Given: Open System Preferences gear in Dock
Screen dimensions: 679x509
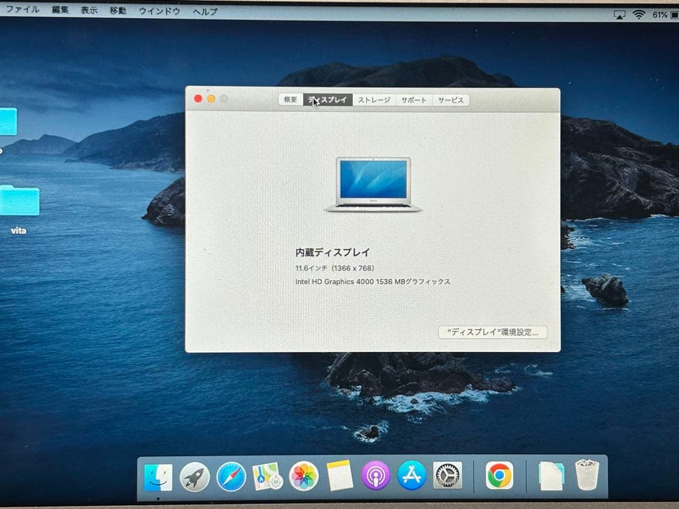Looking at the screenshot, I should tap(448, 475).
